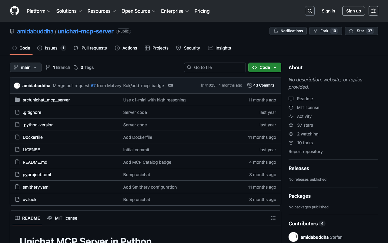Image resolution: width=388 pixels, height=243 pixels.
Task: Click amidabuddha contributor avatar
Action: [293, 237]
